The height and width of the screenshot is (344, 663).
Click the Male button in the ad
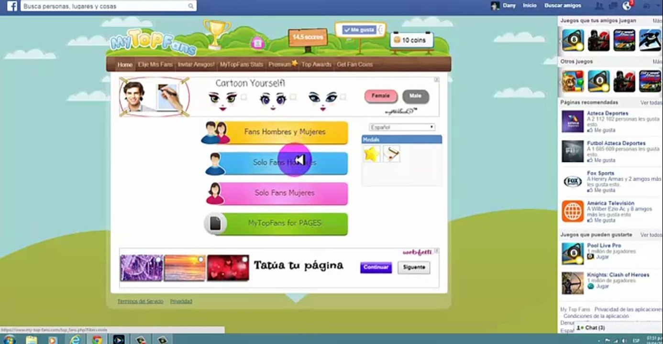tap(415, 96)
